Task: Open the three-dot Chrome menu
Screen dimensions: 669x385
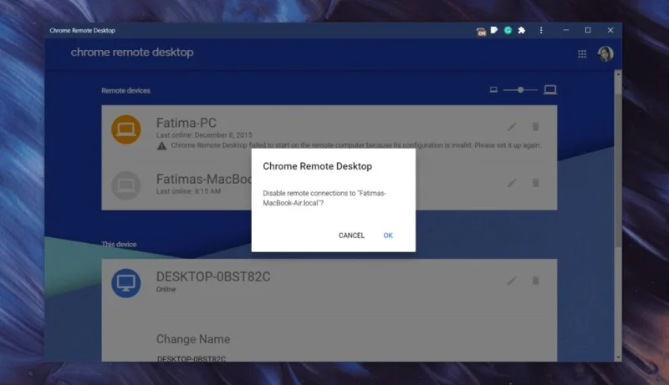Action: (x=541, y=30)
